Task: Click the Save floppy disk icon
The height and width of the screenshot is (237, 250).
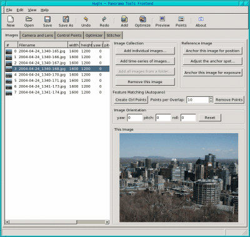Action: point(47,19)
